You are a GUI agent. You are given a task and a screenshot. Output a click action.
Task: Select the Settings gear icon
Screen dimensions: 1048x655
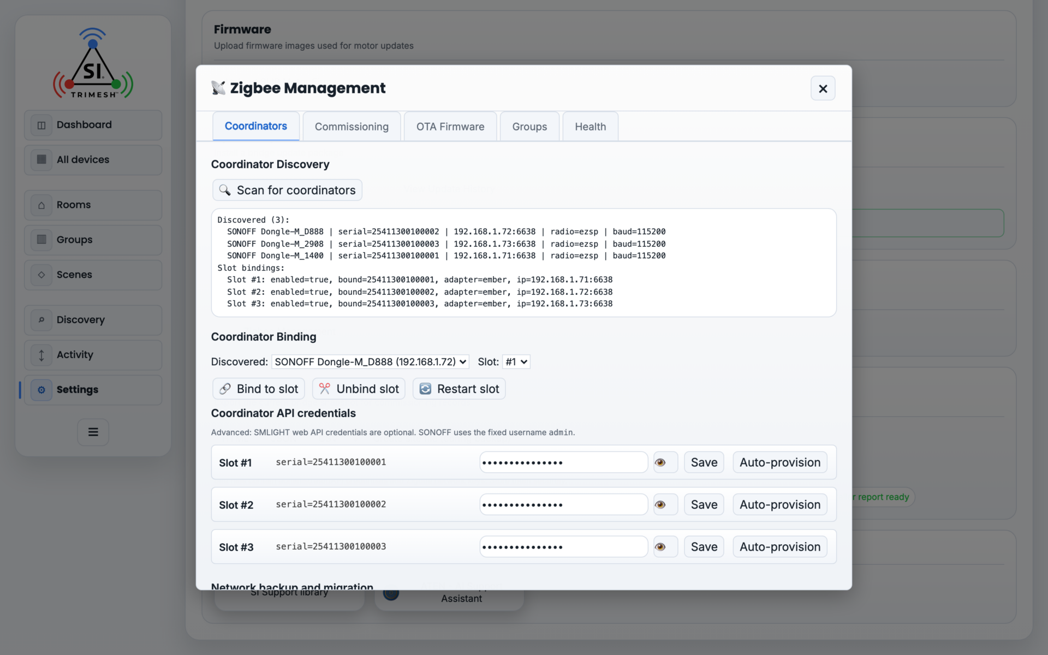(x=41, y=390)
